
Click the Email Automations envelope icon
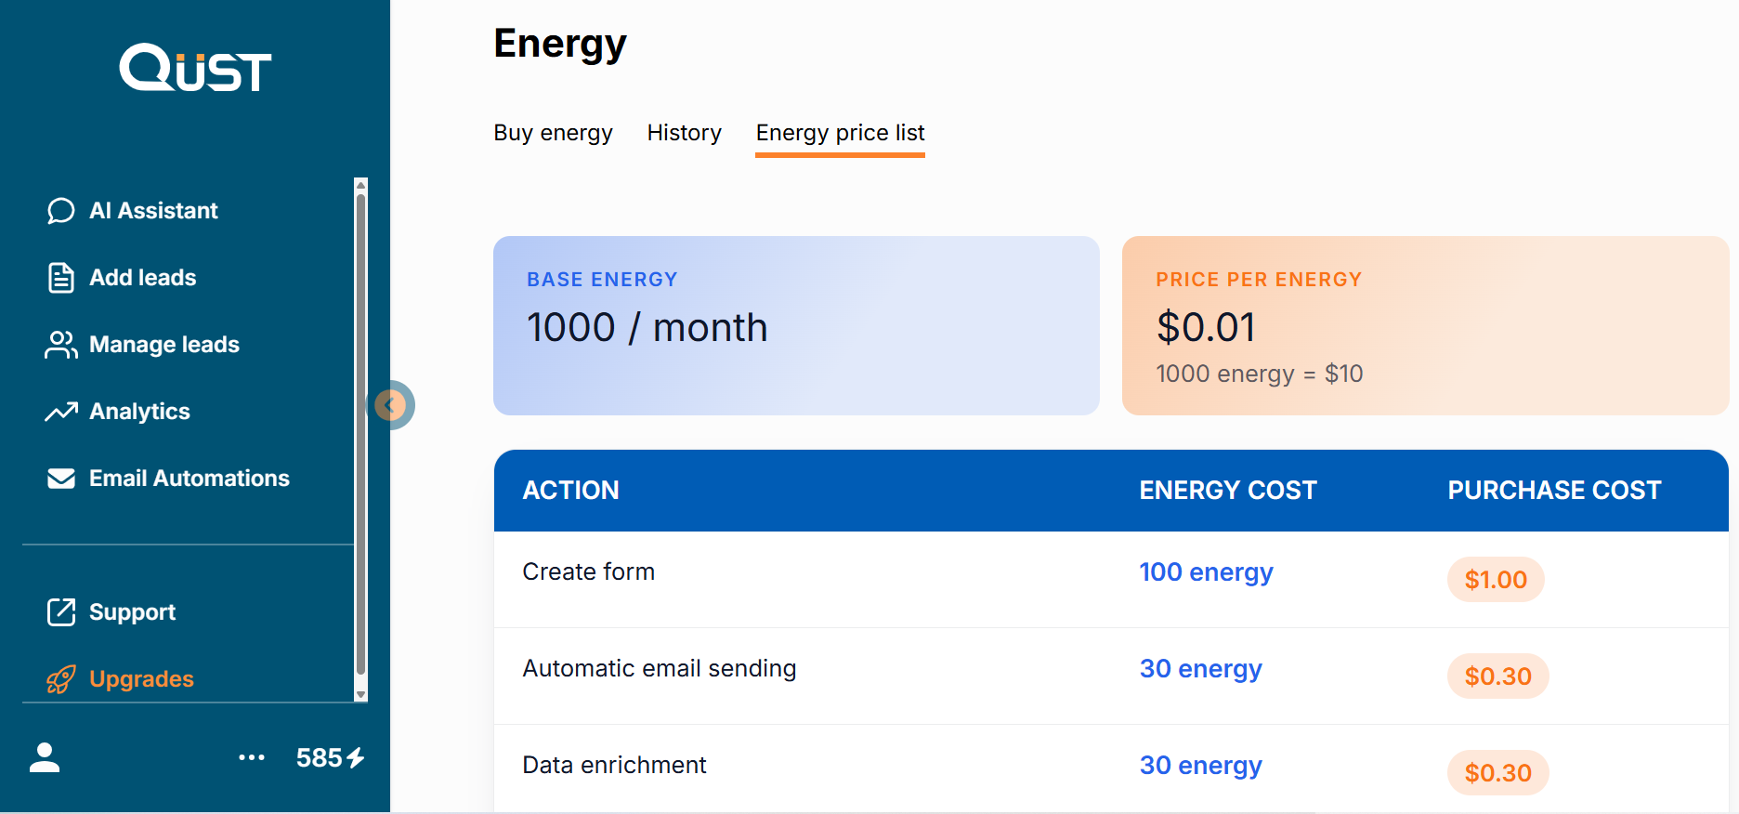tap(61, 479)
